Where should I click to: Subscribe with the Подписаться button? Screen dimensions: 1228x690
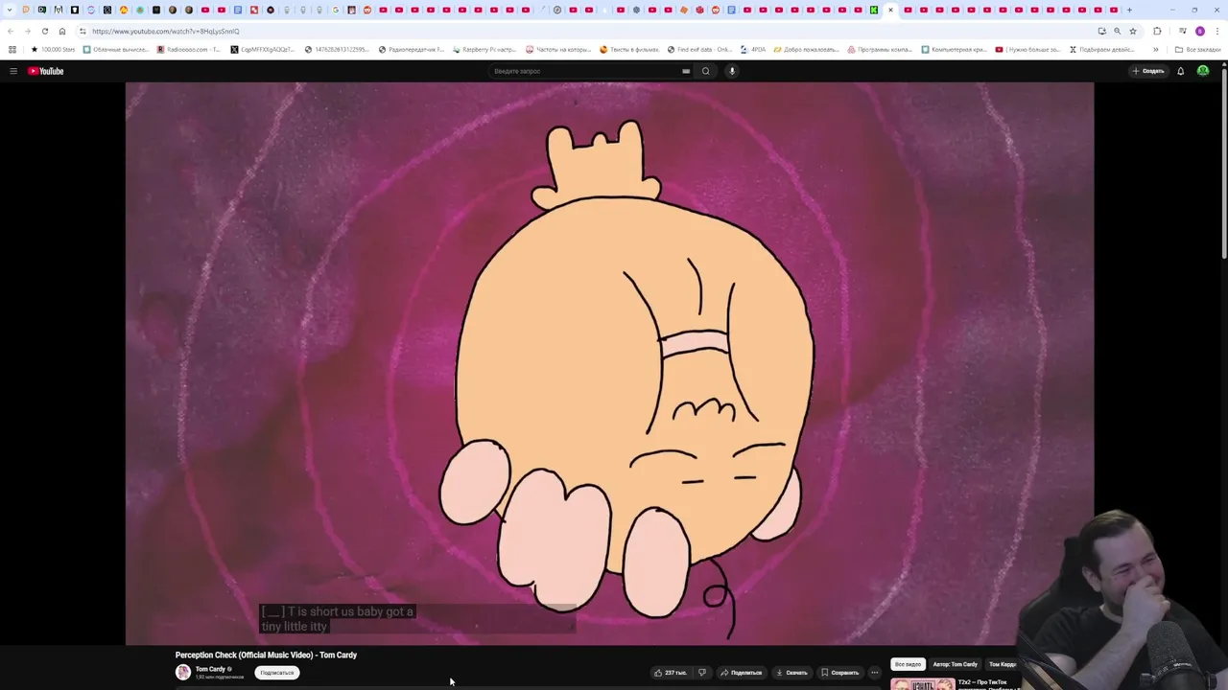click(277, 673)
